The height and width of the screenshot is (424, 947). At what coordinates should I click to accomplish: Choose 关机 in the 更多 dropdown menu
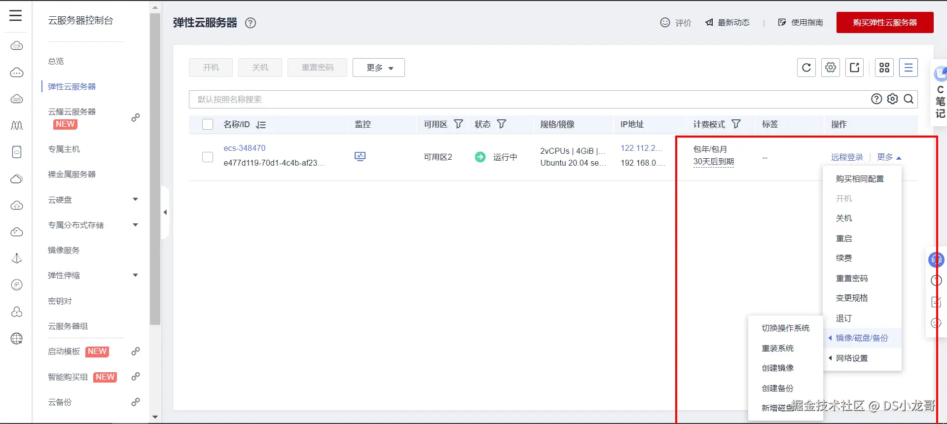844,218
